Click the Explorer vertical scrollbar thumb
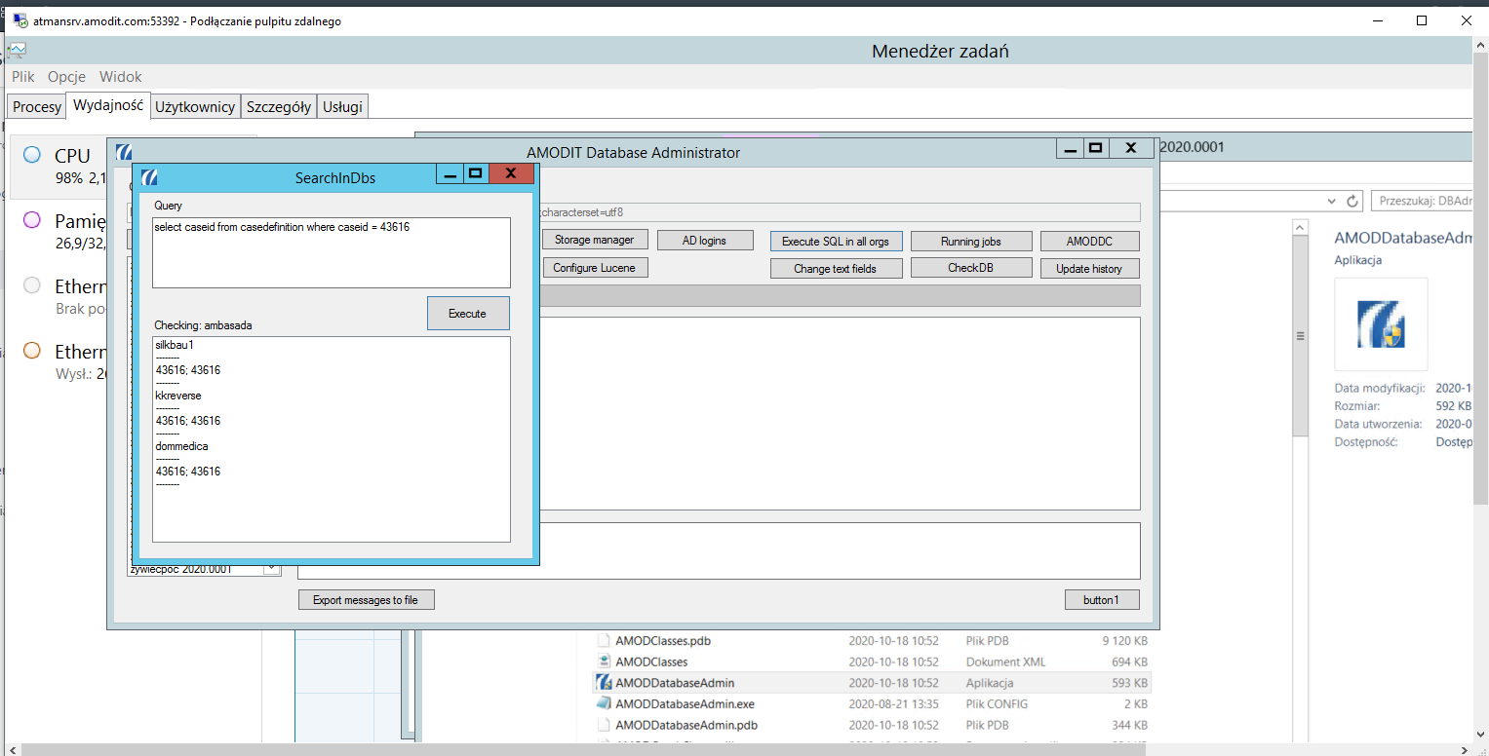 pyautogui.click(x=1300, y=336)
